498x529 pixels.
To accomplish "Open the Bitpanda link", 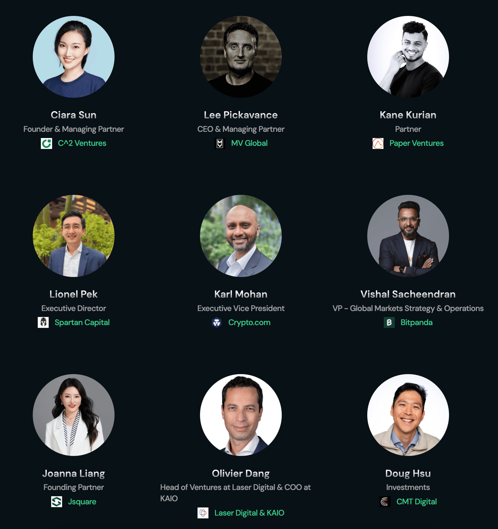I will point(416,322).
